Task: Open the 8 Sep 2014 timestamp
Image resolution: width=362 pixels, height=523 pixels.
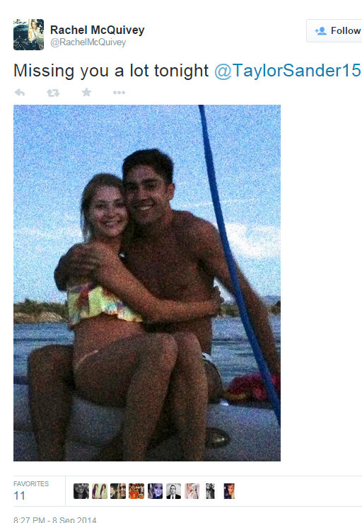Action: 55,519
